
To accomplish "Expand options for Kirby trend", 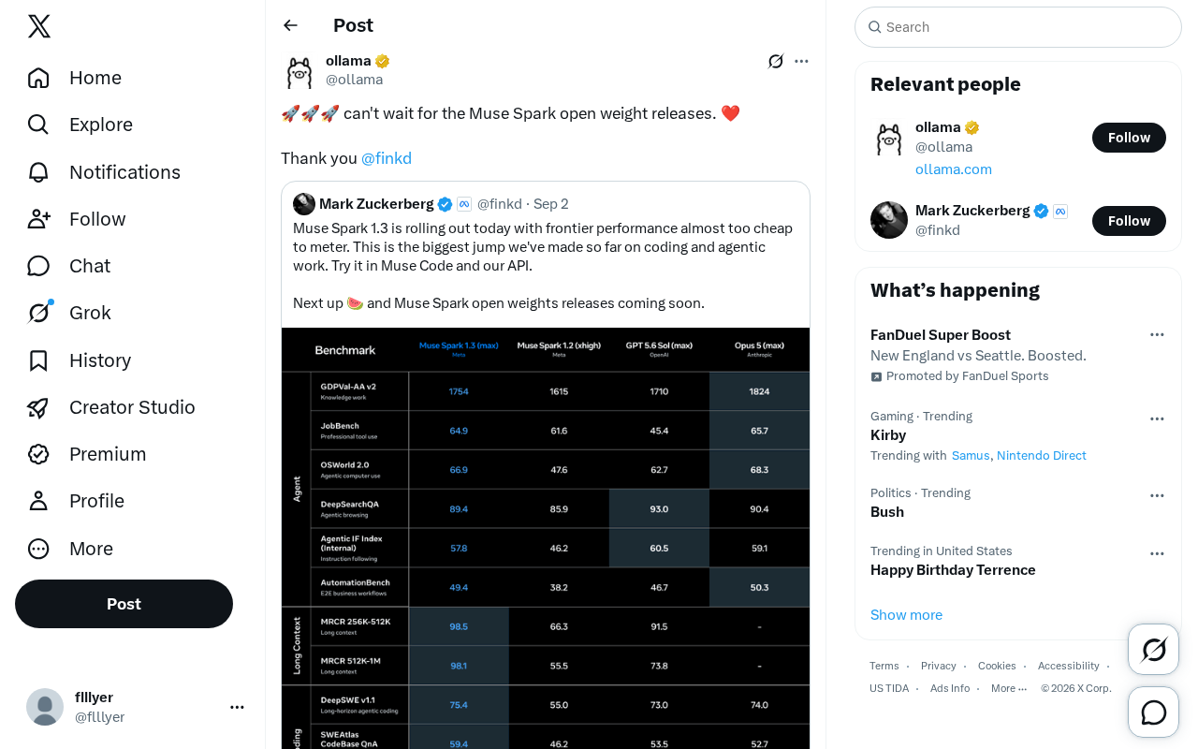I will pyautogui.click(x=1157, y=419).
